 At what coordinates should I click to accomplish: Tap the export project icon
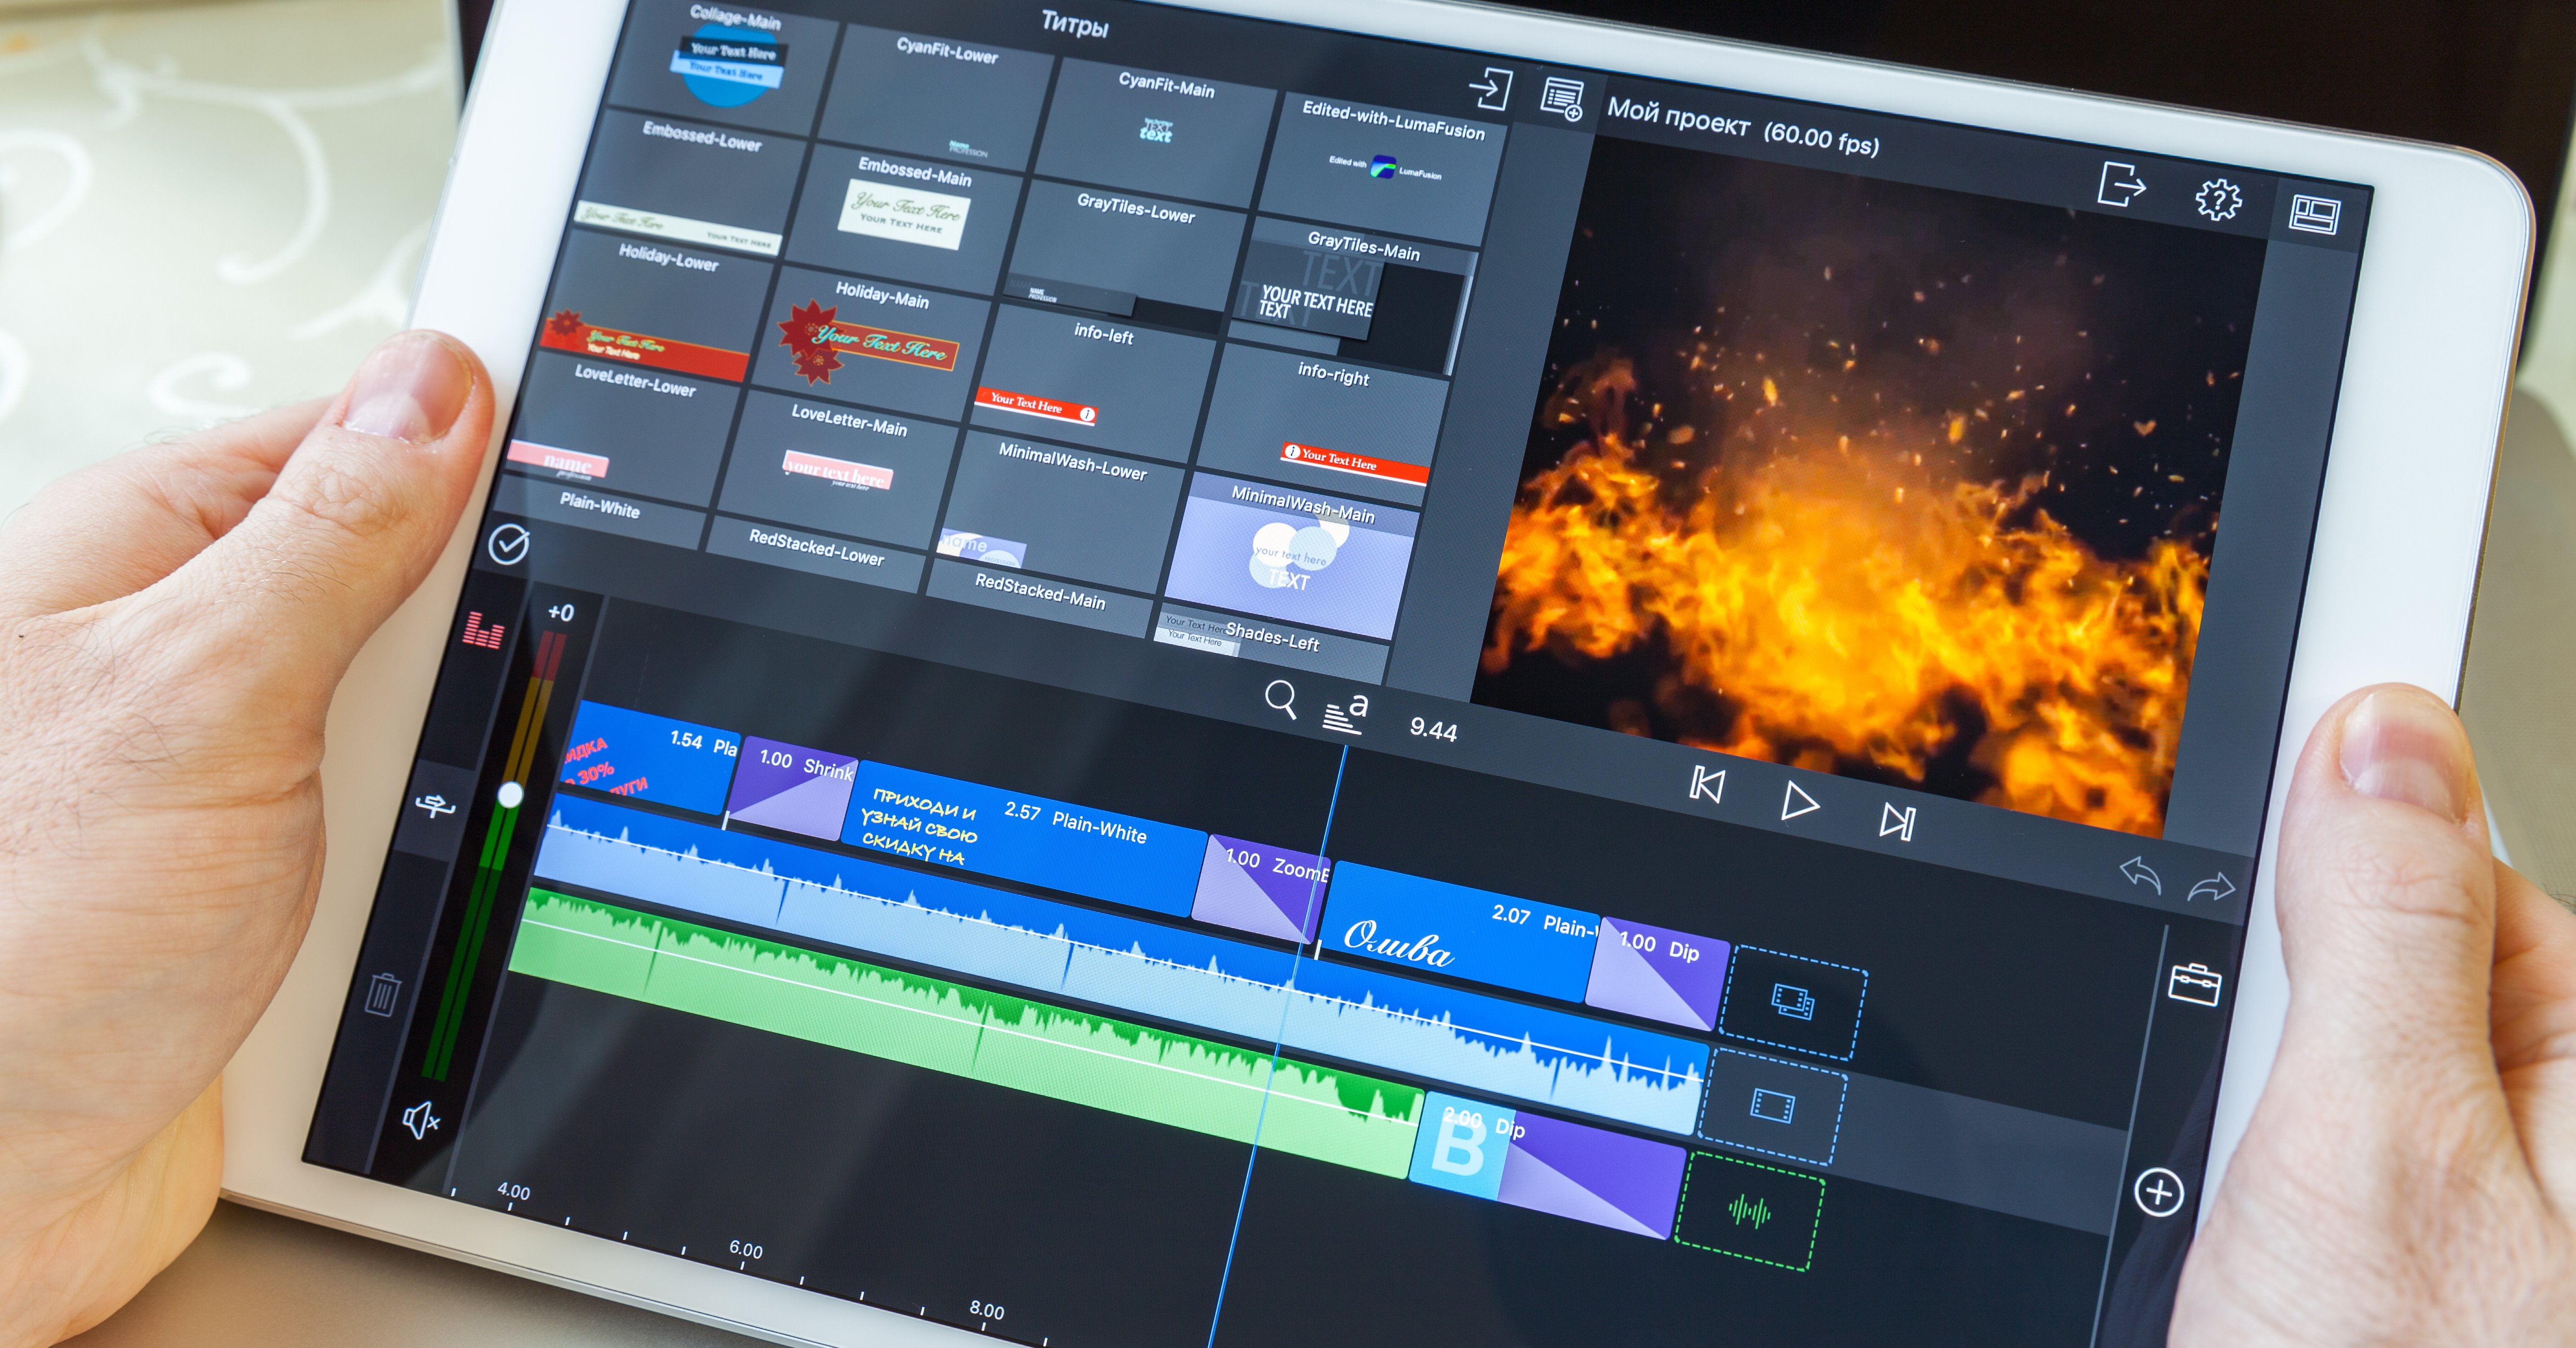(2121, 185)
